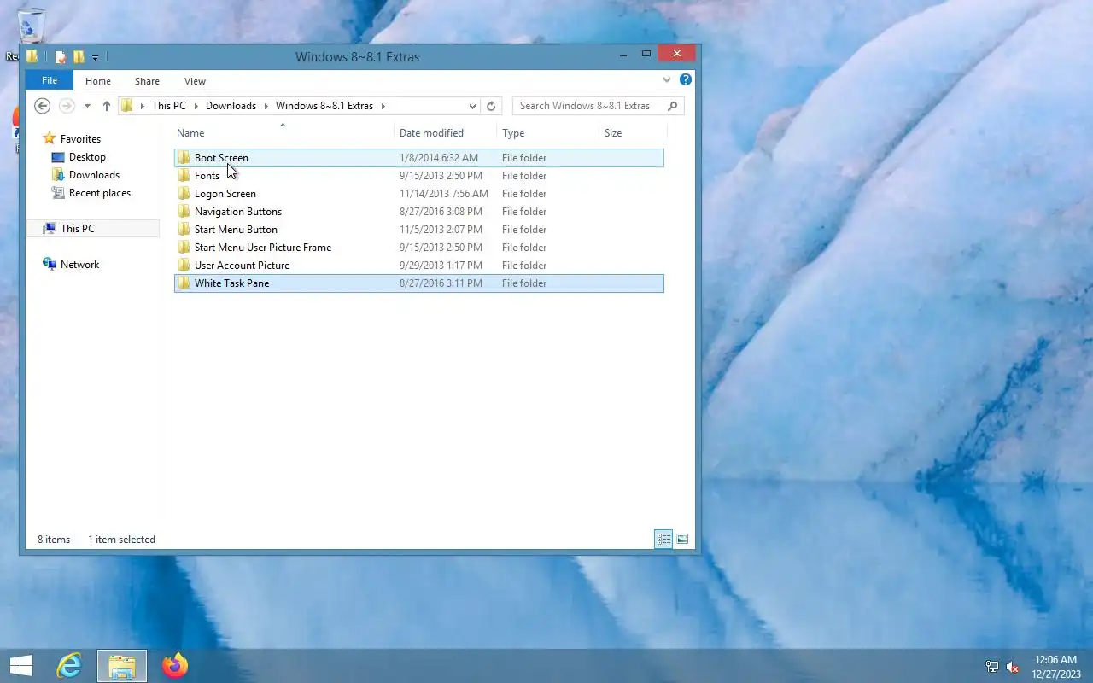This screenshot has width=1093, height=683.
Task: Open the address bar history dropdown
Action: 472,106
